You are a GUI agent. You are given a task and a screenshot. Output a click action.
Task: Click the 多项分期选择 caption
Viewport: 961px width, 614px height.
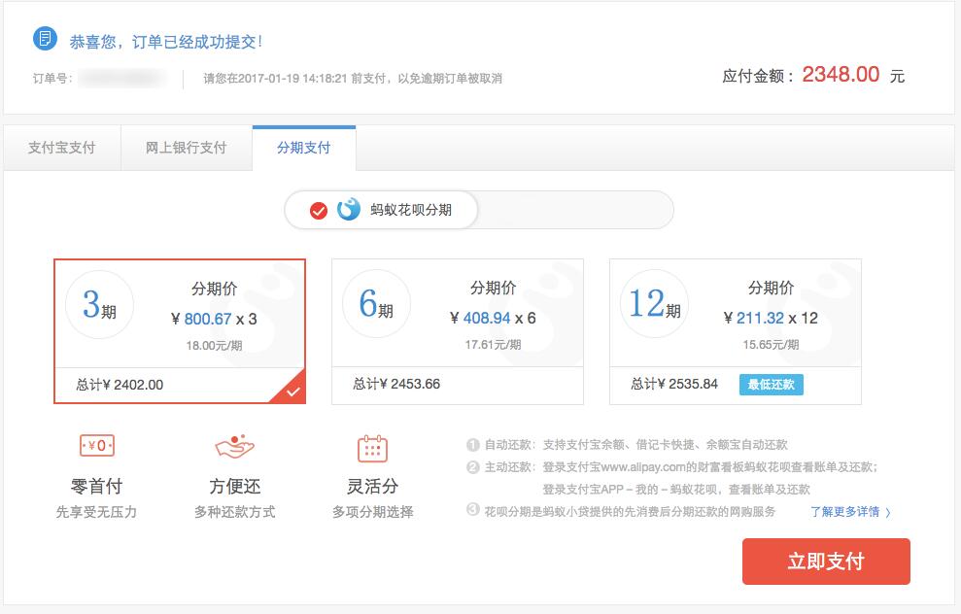372,512
